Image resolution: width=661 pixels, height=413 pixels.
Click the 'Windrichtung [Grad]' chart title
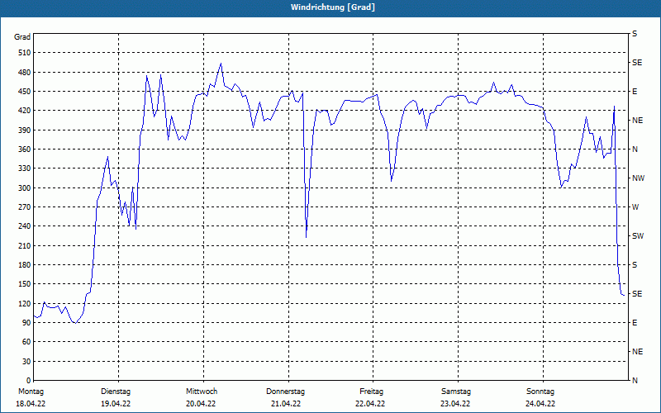(333, 7)
